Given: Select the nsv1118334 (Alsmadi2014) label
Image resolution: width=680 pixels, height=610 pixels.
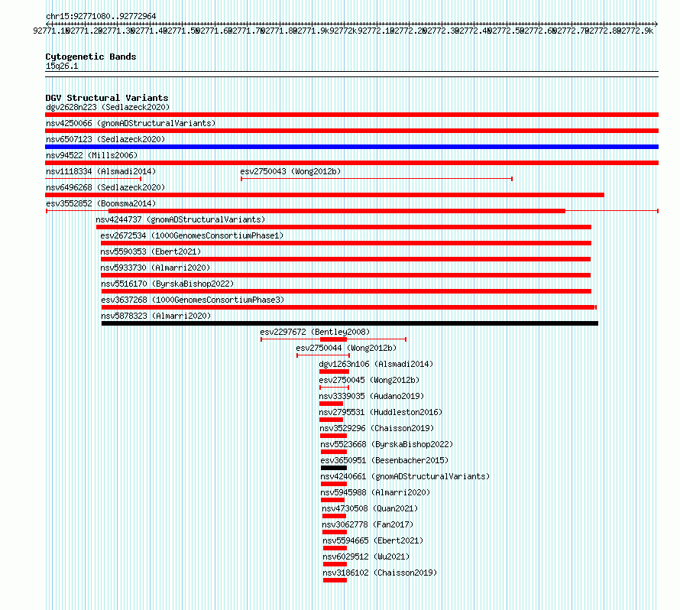Looking at the screenshot, I should [x=101, y=171].
